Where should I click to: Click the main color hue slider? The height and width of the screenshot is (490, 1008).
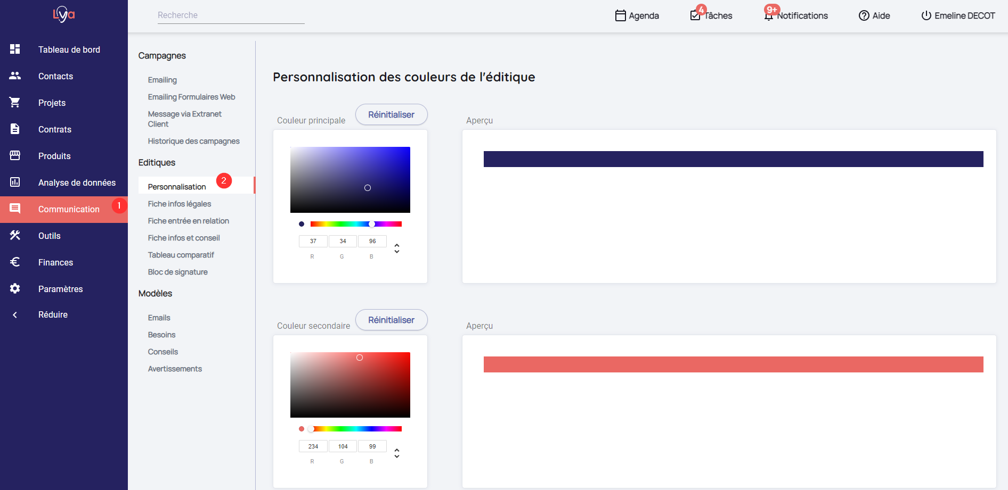click(356, 224)
